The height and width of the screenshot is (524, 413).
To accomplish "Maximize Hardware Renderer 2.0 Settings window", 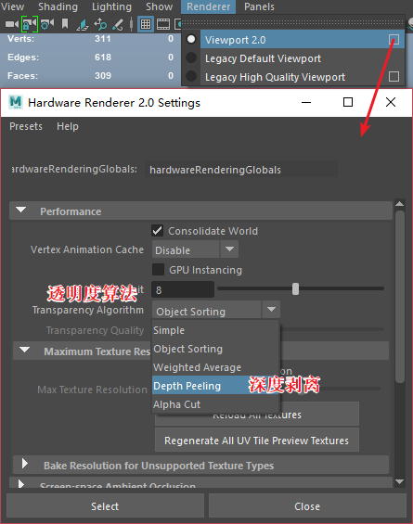I will 348,102.
